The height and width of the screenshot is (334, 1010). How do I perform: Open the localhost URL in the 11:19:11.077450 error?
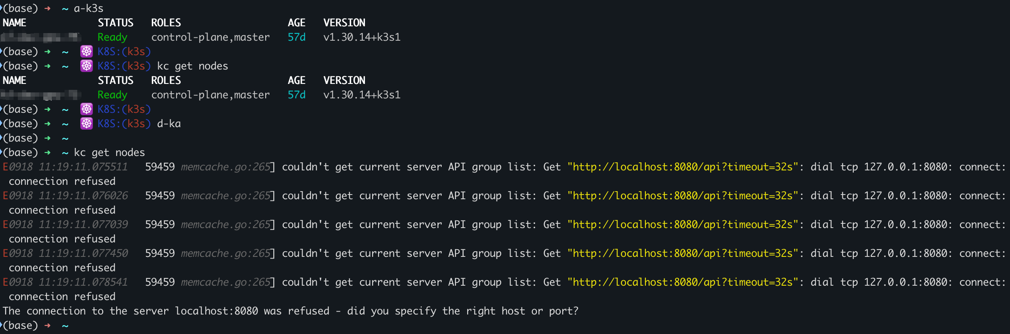(x=682, y=253)
